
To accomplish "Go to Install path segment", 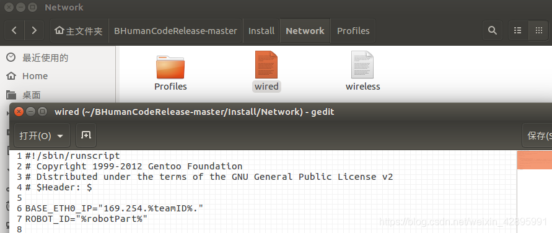I will (261, 30).
